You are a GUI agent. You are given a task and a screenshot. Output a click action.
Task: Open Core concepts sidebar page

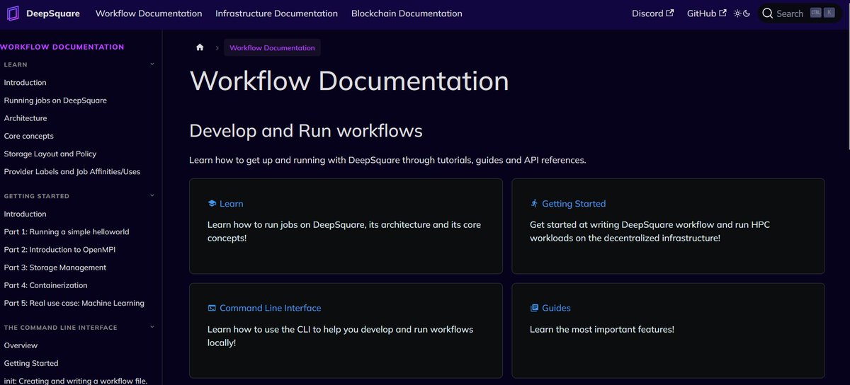[28, 136]
